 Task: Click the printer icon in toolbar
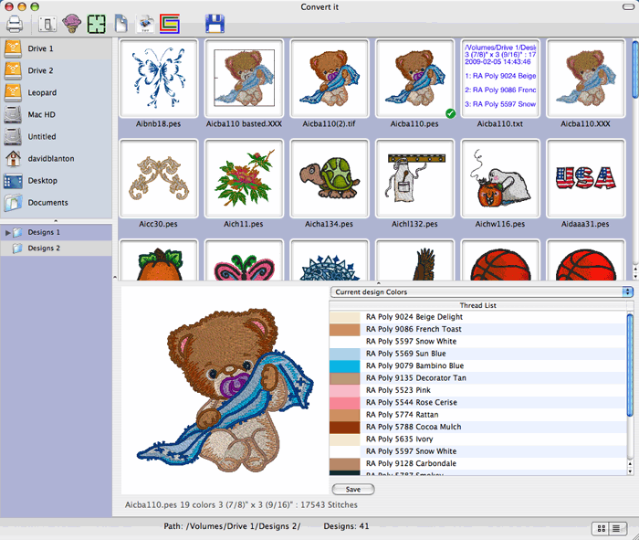16,24
